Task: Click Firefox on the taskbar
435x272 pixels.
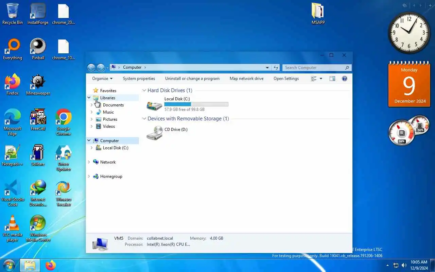Action: pos(51,265)
